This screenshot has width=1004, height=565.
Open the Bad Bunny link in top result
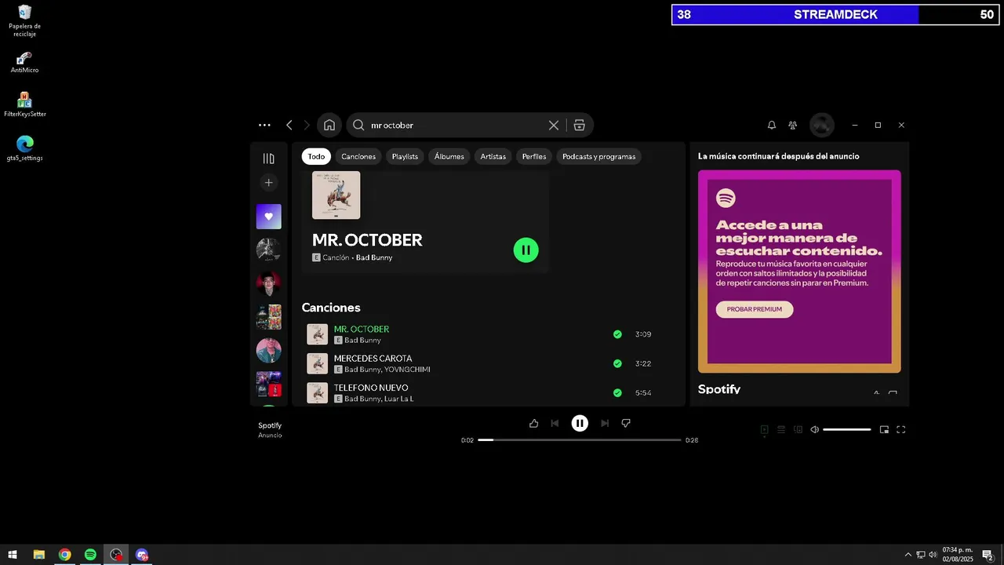374,257
